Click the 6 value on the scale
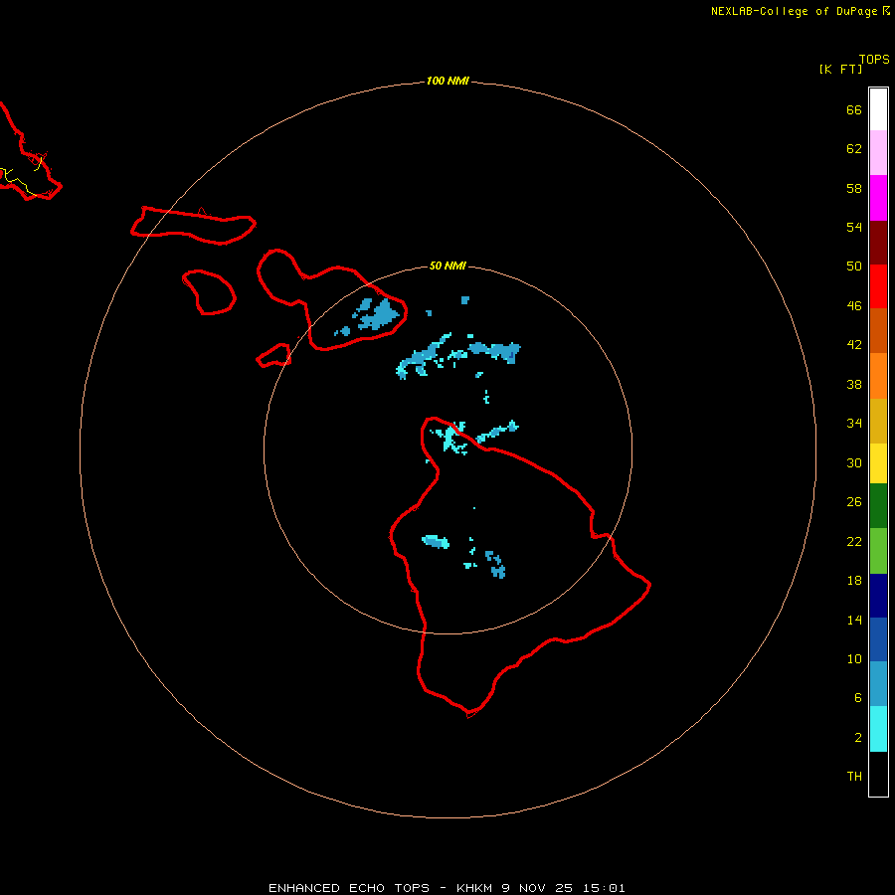 [858, 698]
